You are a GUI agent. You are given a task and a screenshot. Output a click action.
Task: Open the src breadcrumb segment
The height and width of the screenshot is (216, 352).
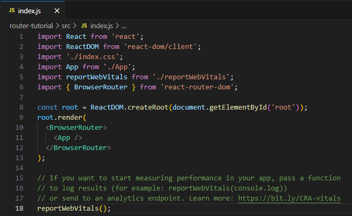coord(66,26)
